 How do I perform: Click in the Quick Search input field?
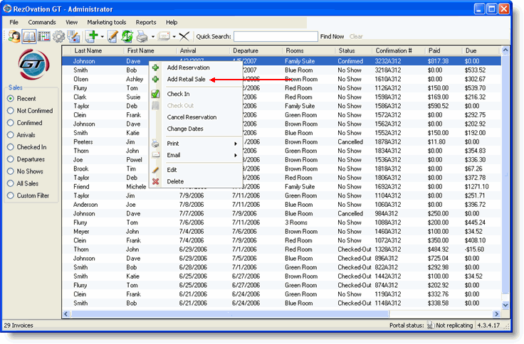point(276,36)
